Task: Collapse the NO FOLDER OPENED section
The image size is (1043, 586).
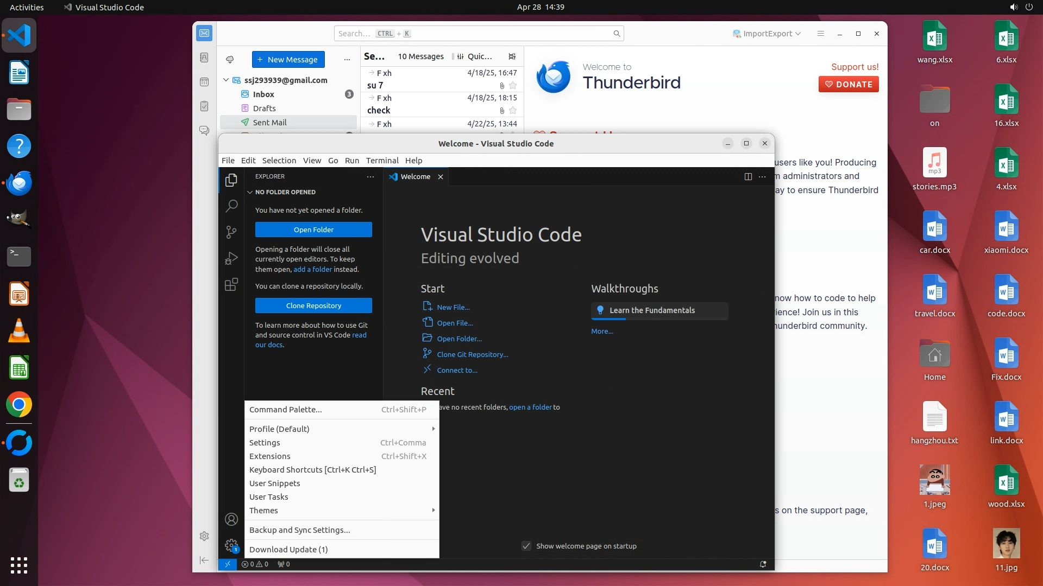Action: pyautogui.click(x=250, y=192)
